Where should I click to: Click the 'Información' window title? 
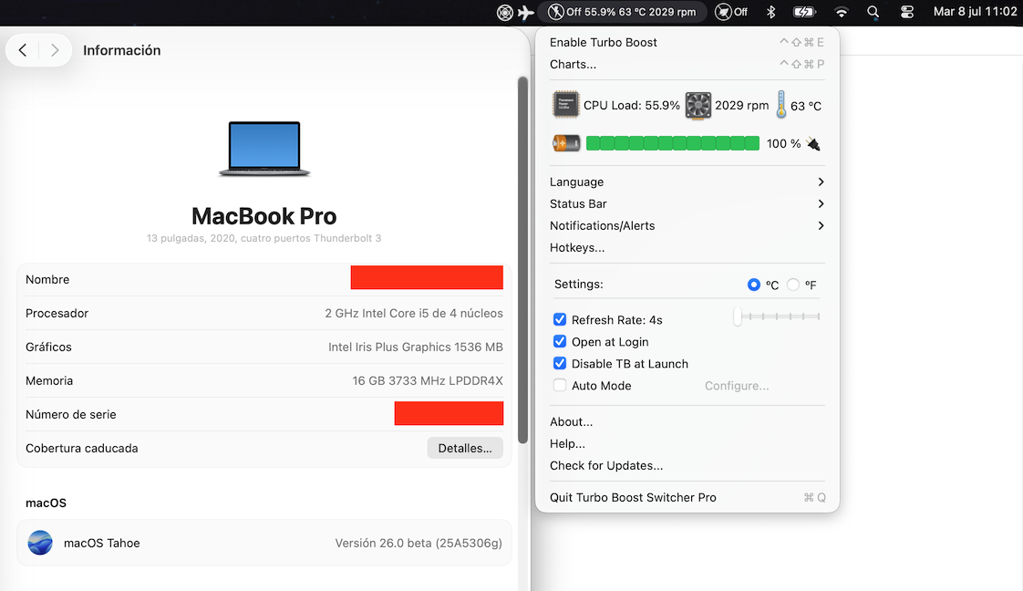[x=122, y=50]
